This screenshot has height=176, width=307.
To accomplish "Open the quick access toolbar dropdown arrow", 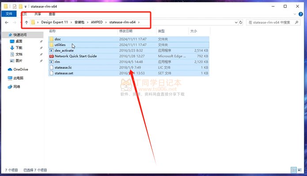I will (x=26, y=7).
